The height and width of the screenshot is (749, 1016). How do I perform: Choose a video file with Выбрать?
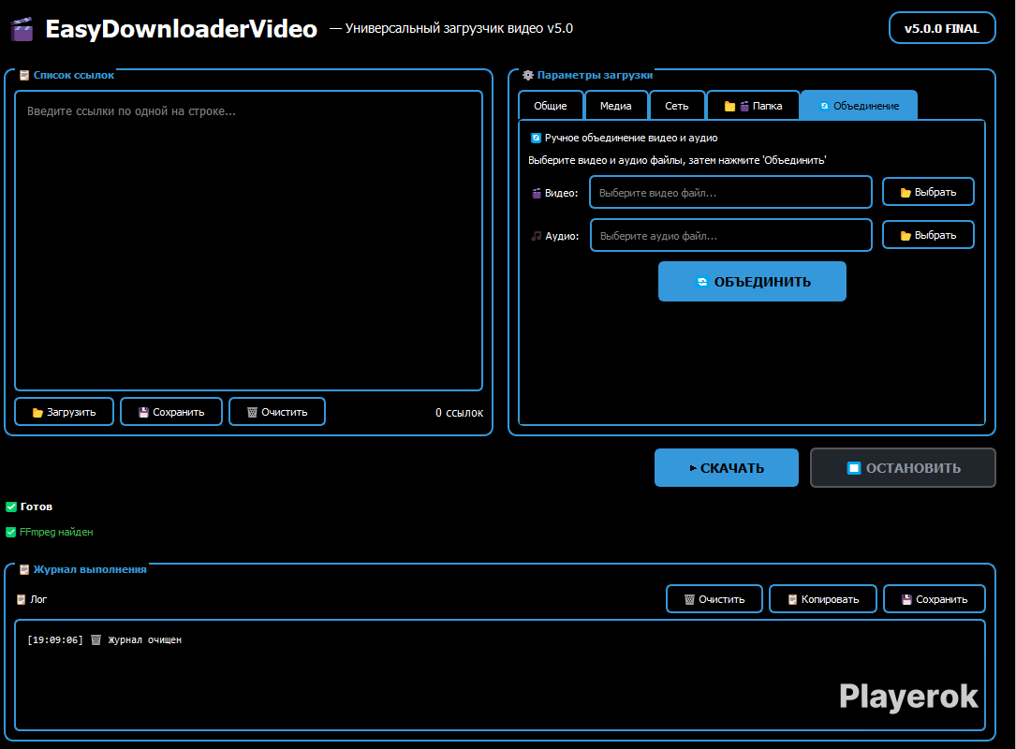click(928, 192)
